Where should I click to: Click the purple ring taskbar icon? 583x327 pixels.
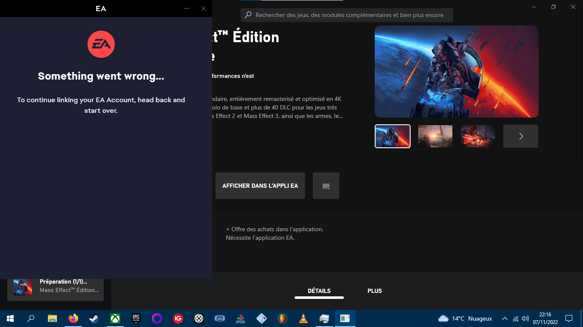157,318
